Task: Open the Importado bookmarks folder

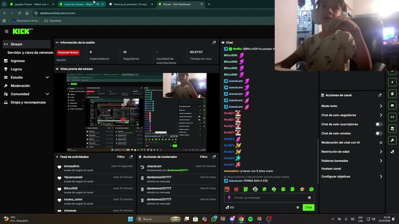Action: 53,21
